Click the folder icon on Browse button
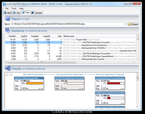This screenshot has height=114, width=145. click(x=130, y=24)
